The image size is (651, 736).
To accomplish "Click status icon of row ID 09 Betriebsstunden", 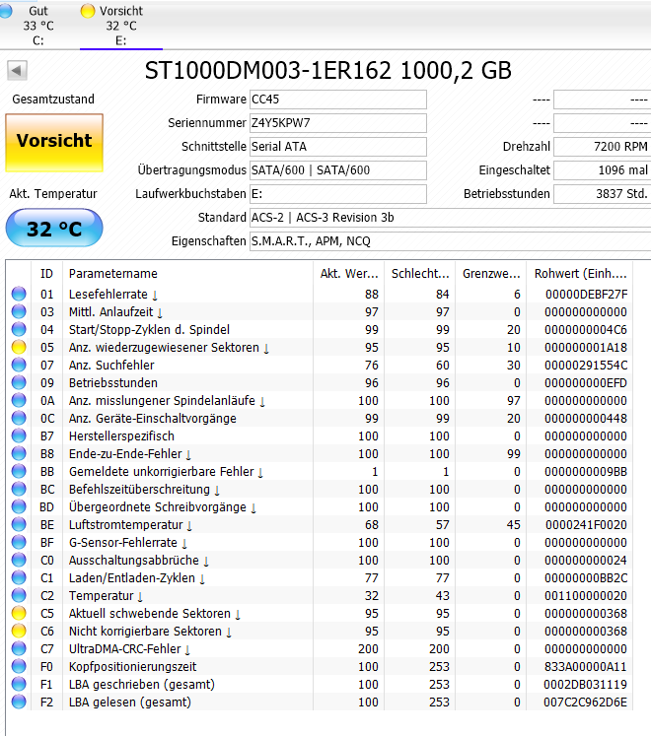I will coord(19,382).
